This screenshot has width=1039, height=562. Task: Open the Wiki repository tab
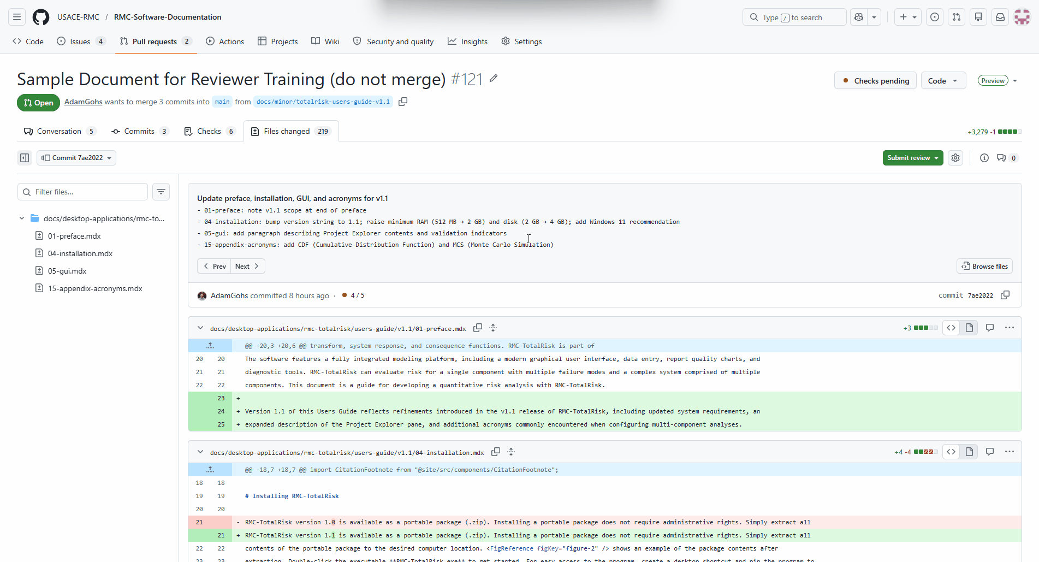tap(325, 42)
